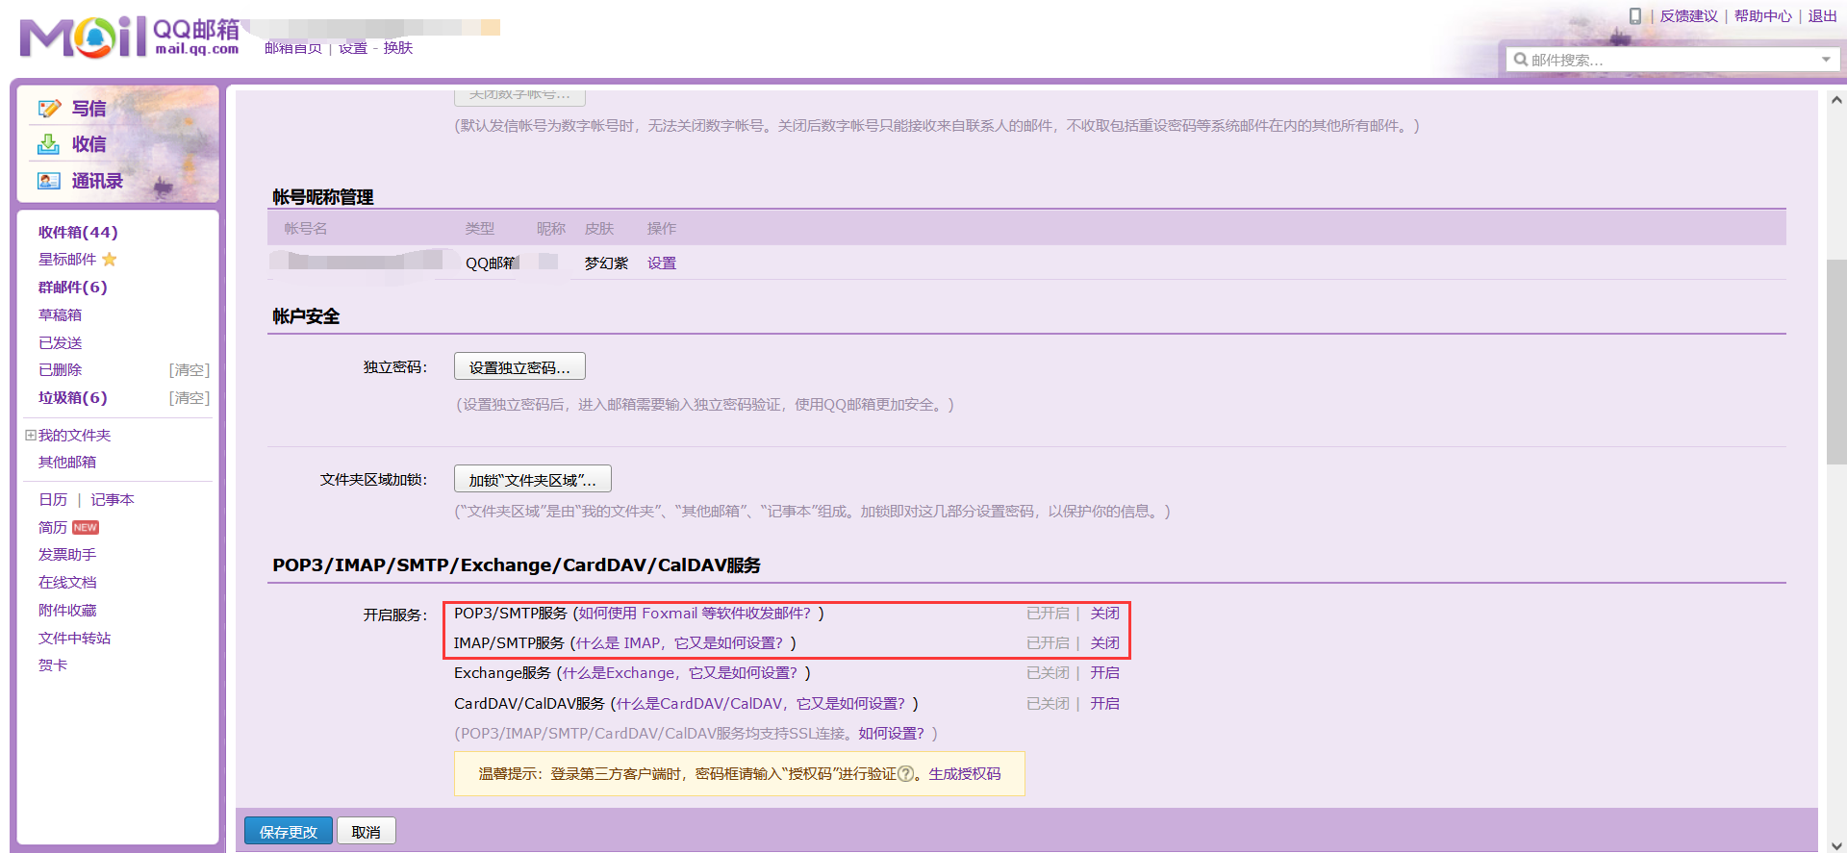Open 什么是Exchange help link
This screenshot has height=853, width=1847.
tap(682, 673)
